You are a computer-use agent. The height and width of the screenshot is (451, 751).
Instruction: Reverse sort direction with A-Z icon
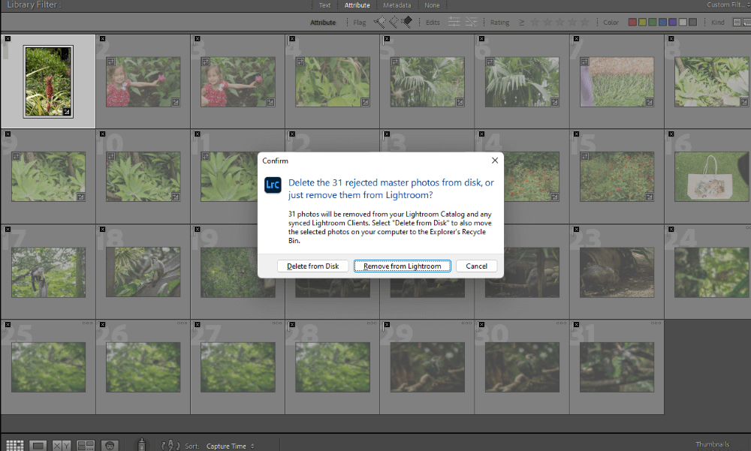[171, 446]
